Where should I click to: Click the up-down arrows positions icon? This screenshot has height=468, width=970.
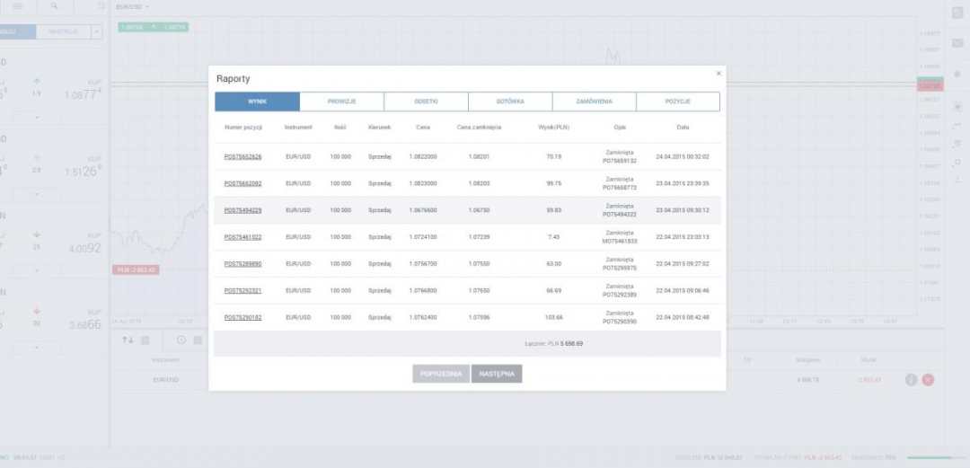coord(128,340)
